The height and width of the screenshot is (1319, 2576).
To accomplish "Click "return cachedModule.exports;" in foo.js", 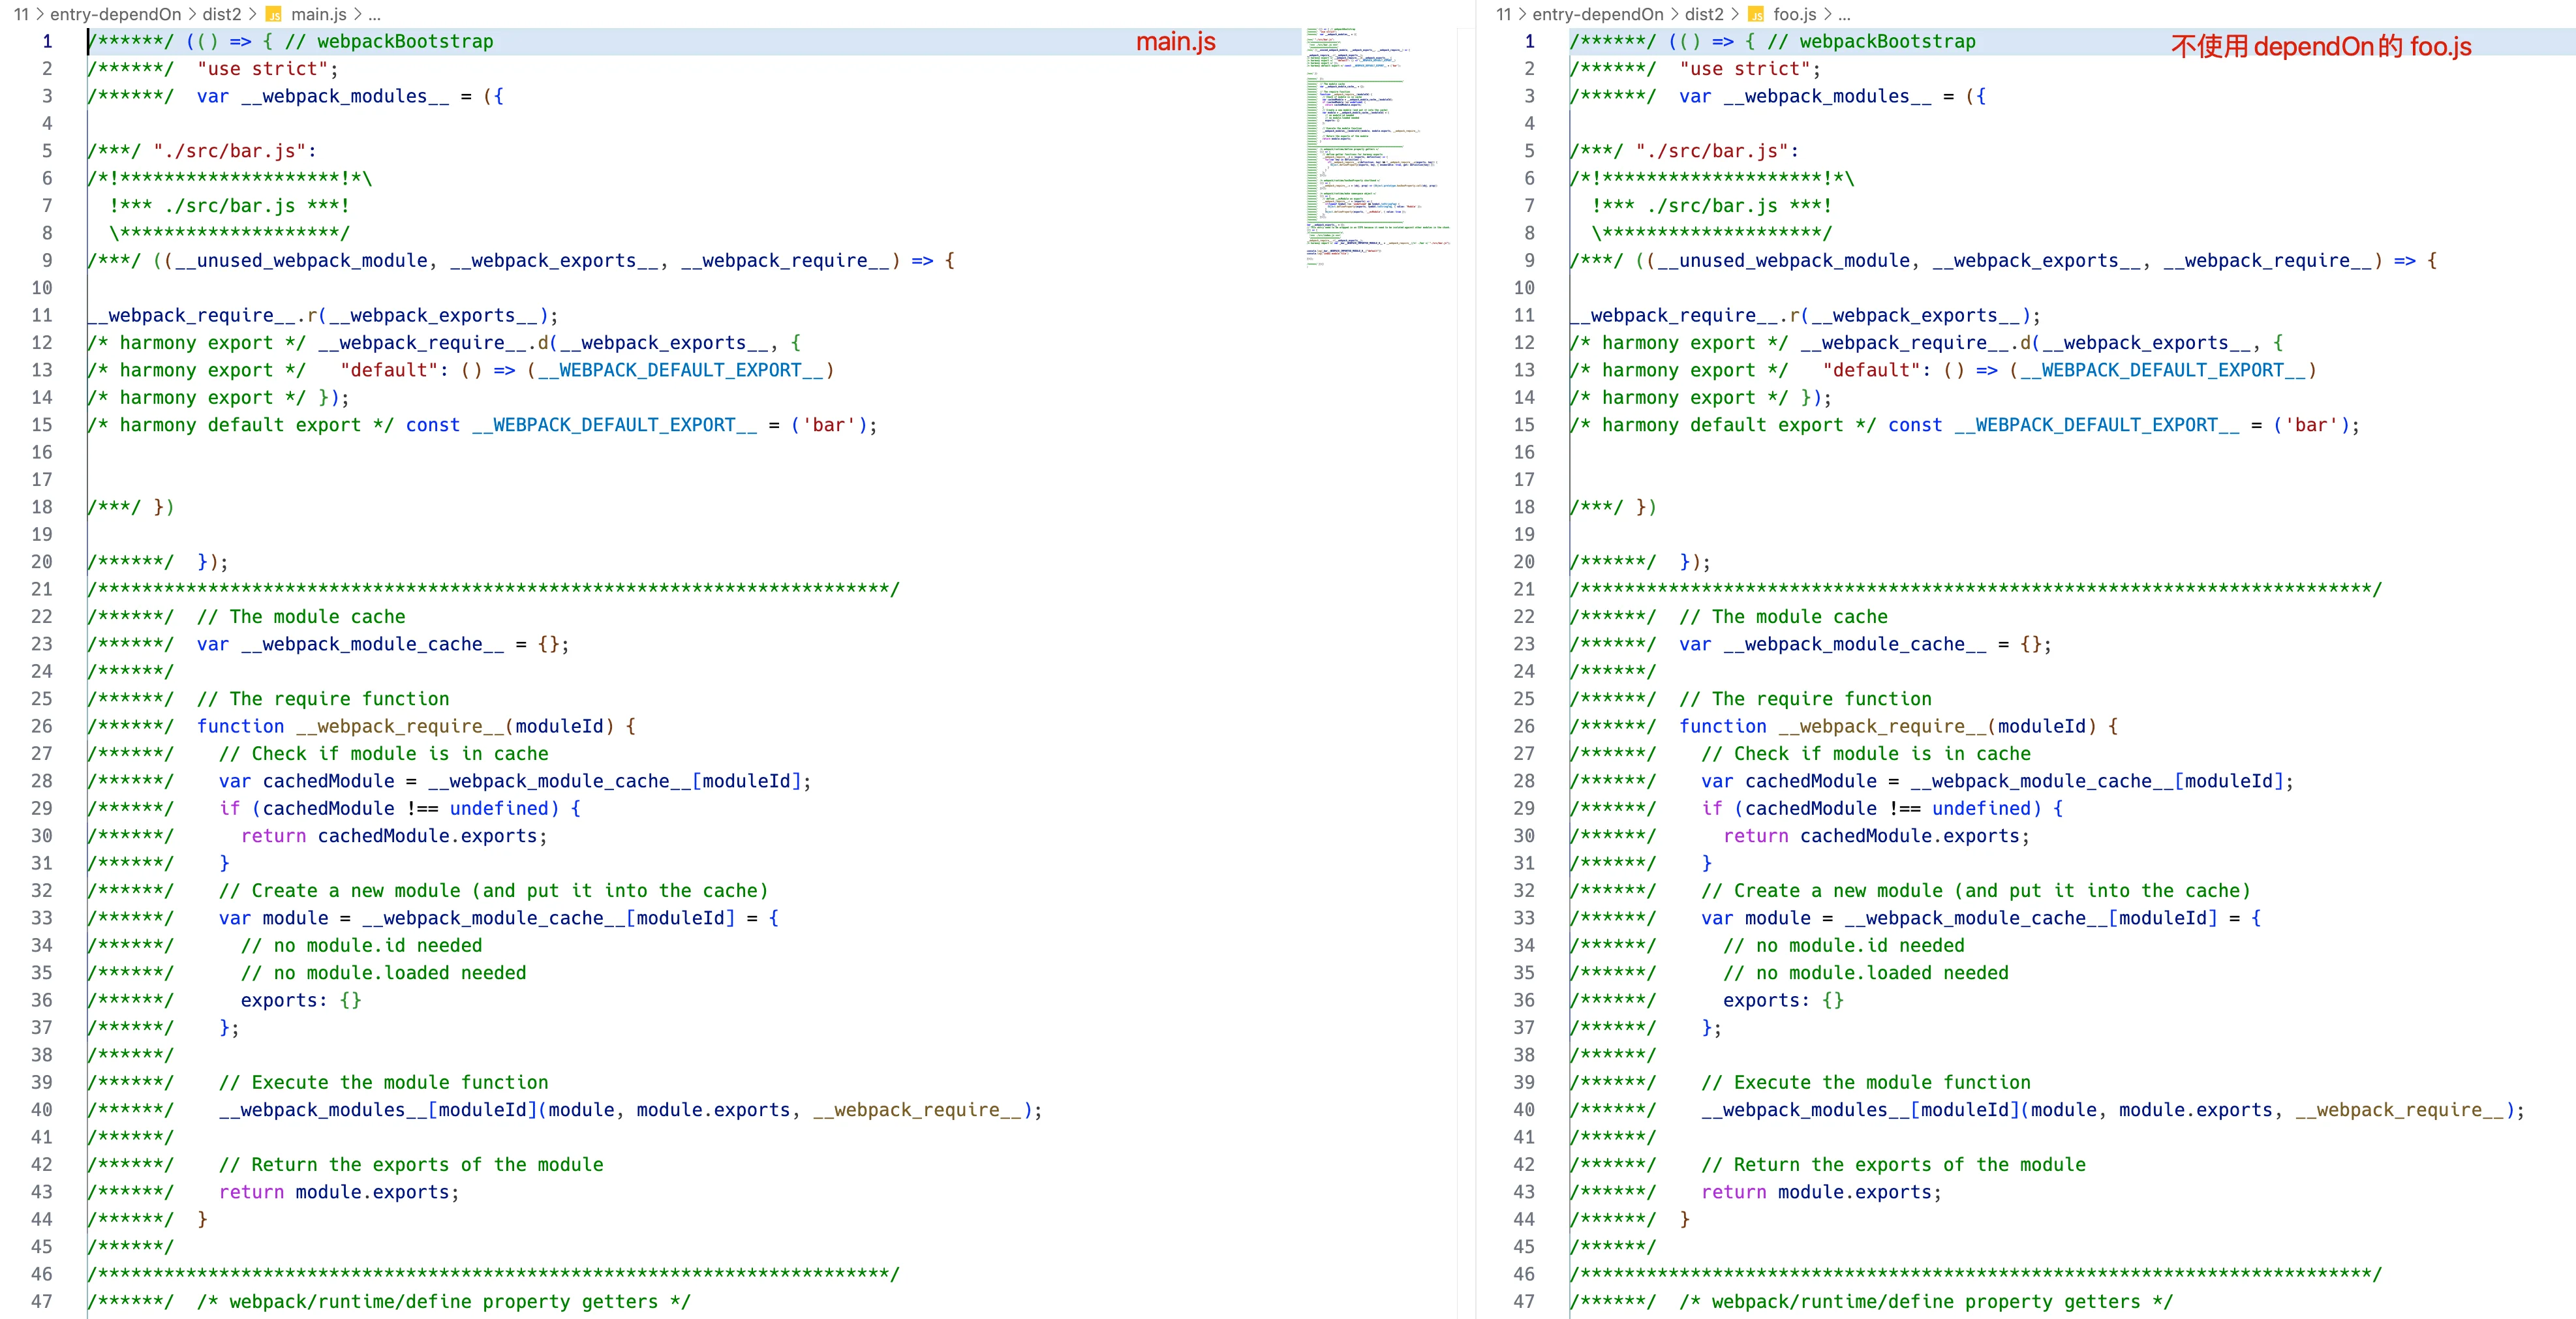I will tap(1876, 835).
